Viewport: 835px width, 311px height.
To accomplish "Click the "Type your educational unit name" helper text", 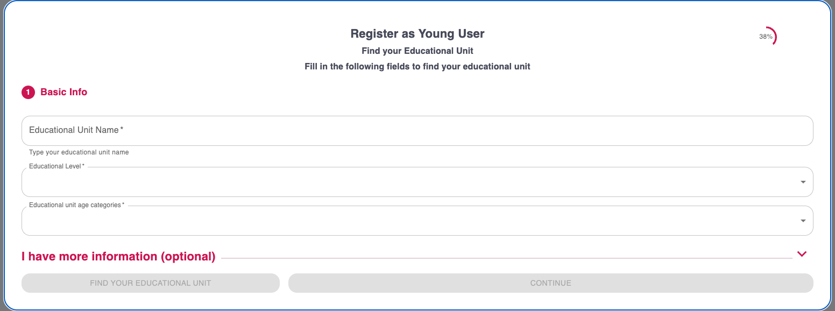I will [79, 152].
